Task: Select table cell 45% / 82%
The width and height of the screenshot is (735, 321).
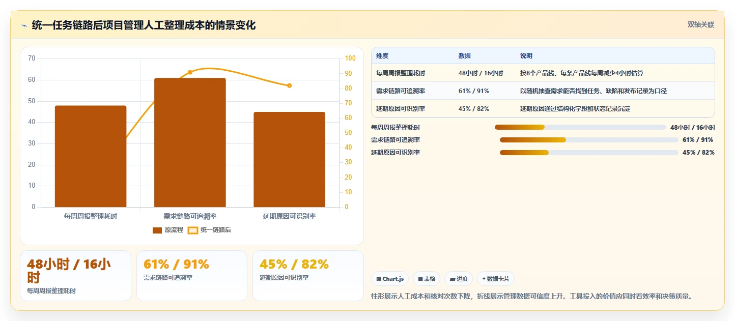Action: 474,109
